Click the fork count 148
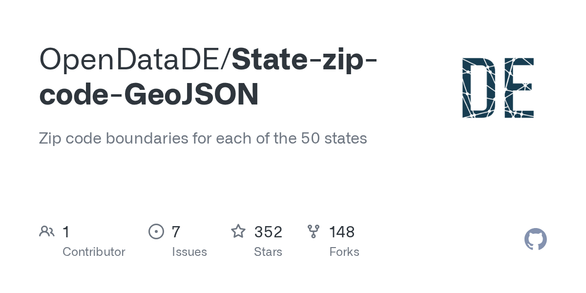 point(342,231)
